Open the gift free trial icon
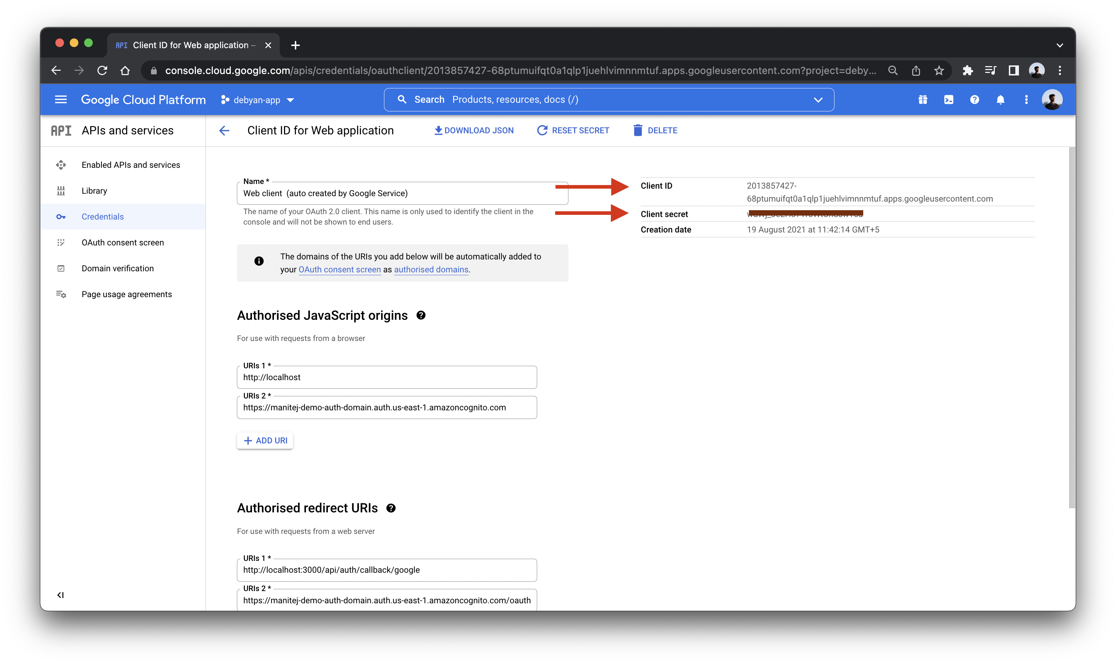This screenshot has width=1116, height=664. click(923, 99)
